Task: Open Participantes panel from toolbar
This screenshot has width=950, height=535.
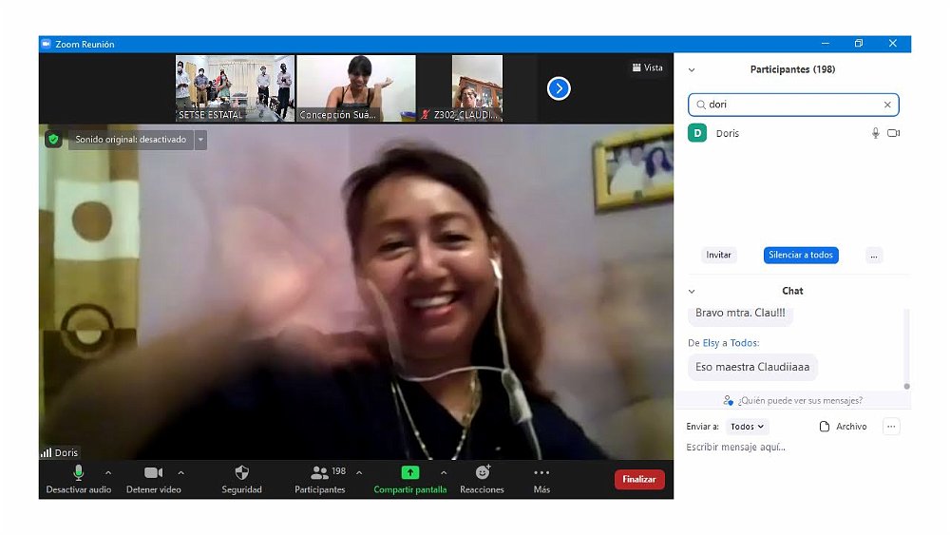Action: [320, 472]
